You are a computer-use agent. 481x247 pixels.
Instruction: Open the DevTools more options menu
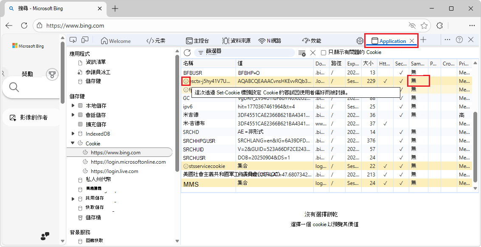point(447,40)
